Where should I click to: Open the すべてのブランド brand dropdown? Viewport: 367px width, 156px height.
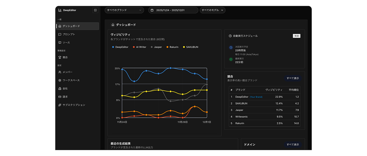124,10
